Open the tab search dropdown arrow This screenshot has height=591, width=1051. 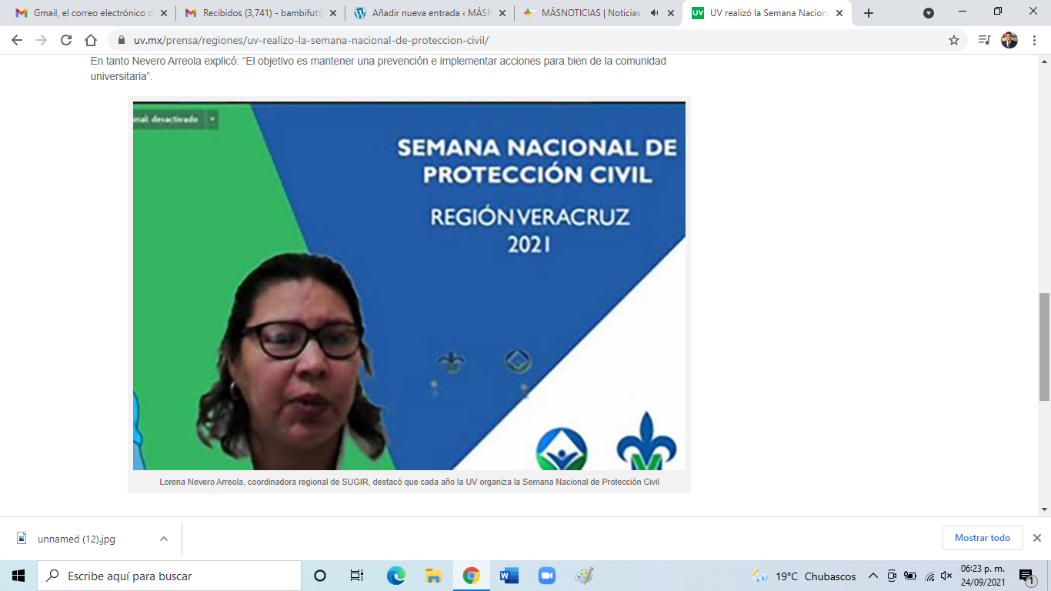929,13
